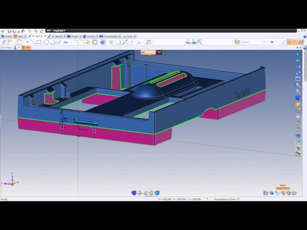Image resolution: width=307 pixels, height=230 pixels.
Task: Expand the Shape tab dropdown arrow
Action: (x=81, y=36)
